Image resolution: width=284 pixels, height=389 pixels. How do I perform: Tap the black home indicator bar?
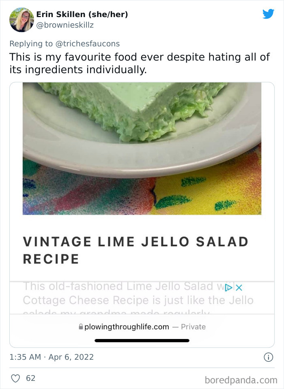point(142,341)
